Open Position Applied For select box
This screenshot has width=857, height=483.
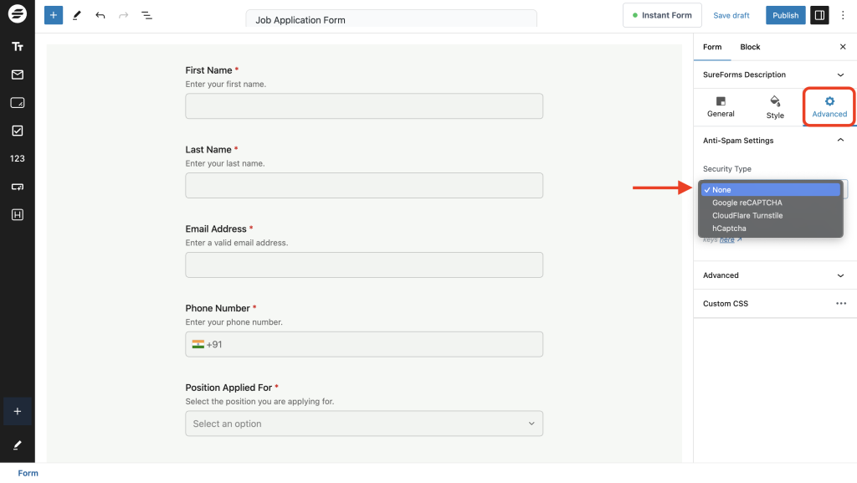[x=364, y=424]
